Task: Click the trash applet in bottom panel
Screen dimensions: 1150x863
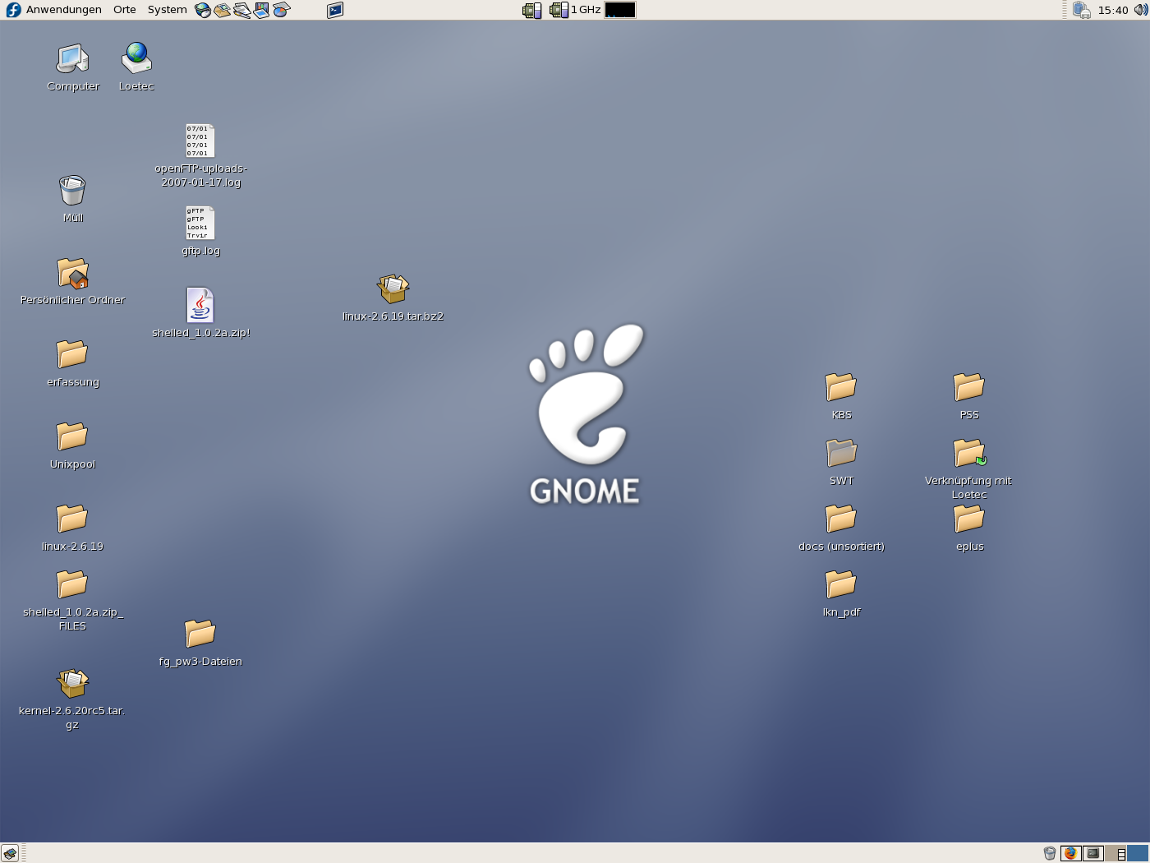Action: coord(1049,853)
